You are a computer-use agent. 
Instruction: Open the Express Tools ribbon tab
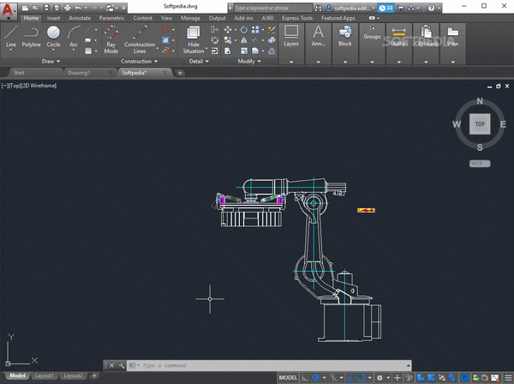[297, 18]
